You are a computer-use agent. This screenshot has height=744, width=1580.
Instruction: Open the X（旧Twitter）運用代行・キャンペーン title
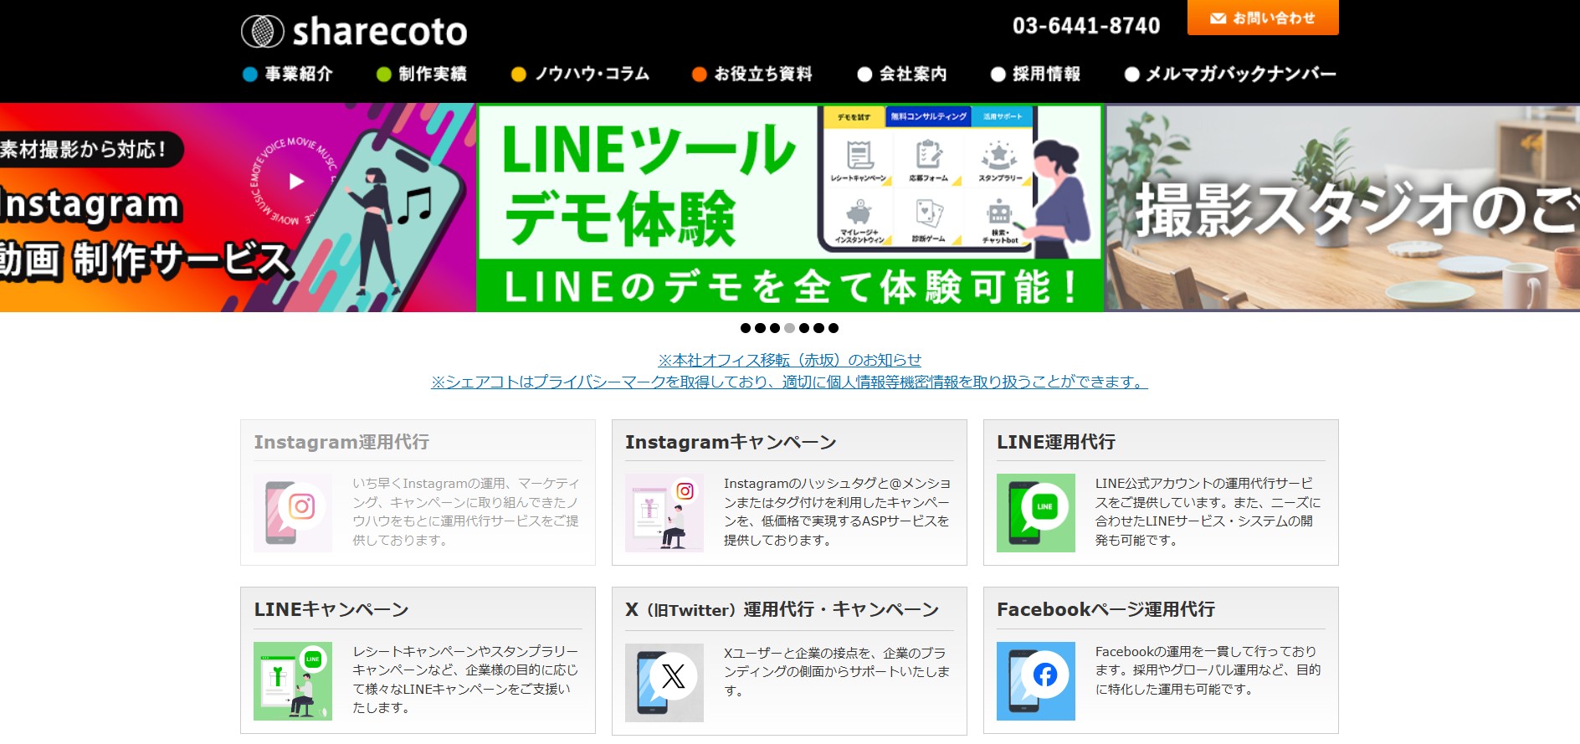[782, 609]
